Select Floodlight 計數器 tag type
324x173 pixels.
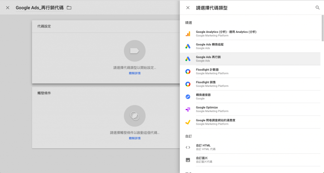pyautogui.click(x=250, y=72)
